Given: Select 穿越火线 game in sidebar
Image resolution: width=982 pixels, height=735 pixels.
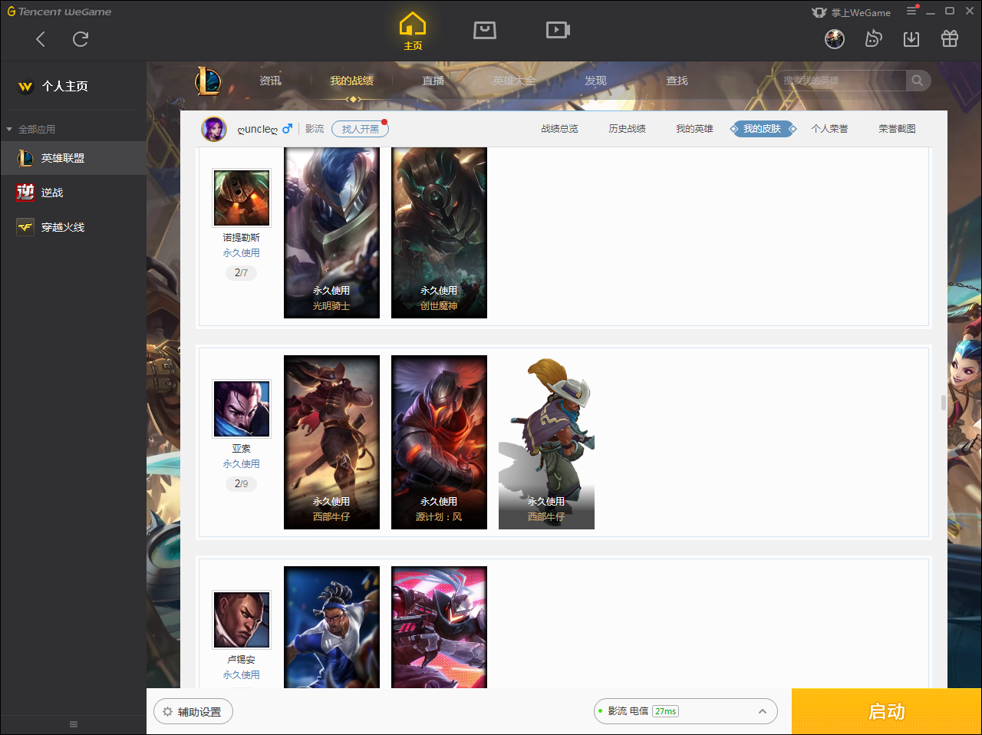Looking at the screenshot, I should click(73, 227).
